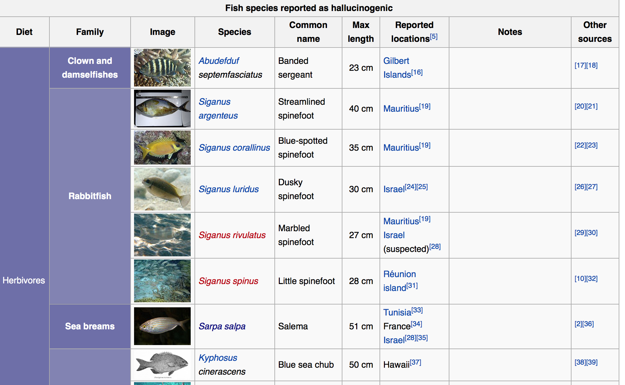Screen dimensions: 625x385
Task: View the Salema fish thumbnail
Action: (x=162, y=326)
